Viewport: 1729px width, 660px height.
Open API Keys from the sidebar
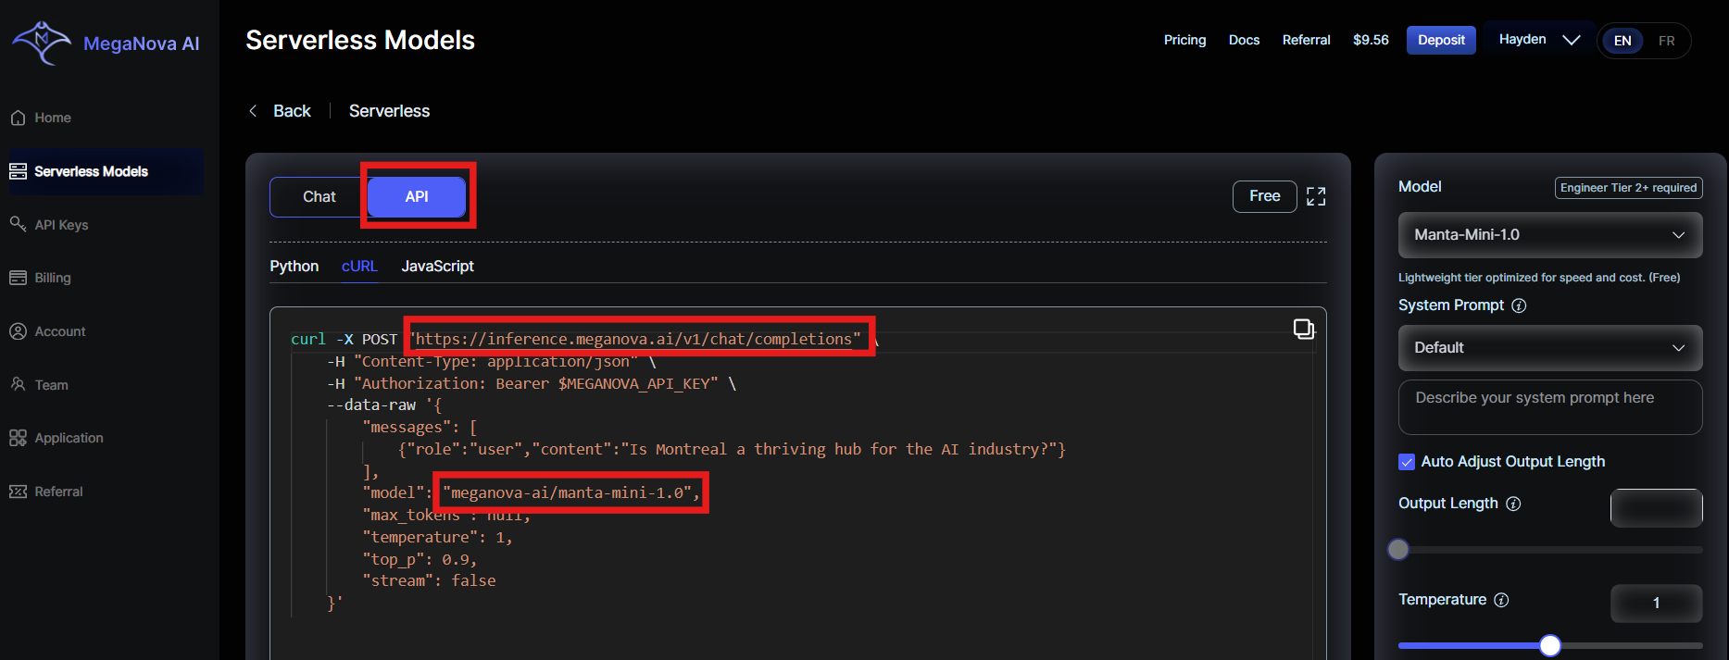[61, 225]
